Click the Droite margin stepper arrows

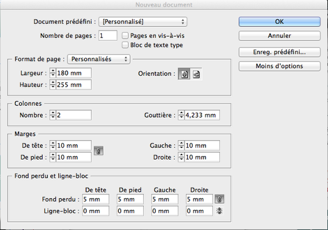coord(181,157)
